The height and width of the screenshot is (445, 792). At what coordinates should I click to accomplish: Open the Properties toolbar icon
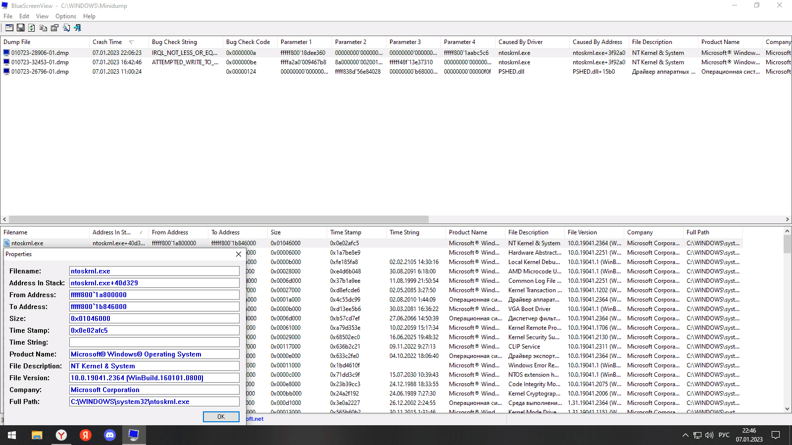point(55,28)
